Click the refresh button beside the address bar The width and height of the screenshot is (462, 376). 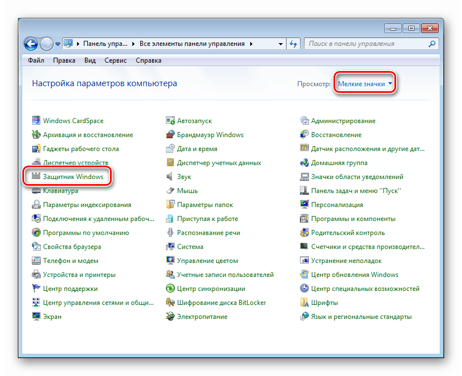(x=293, y=43)
